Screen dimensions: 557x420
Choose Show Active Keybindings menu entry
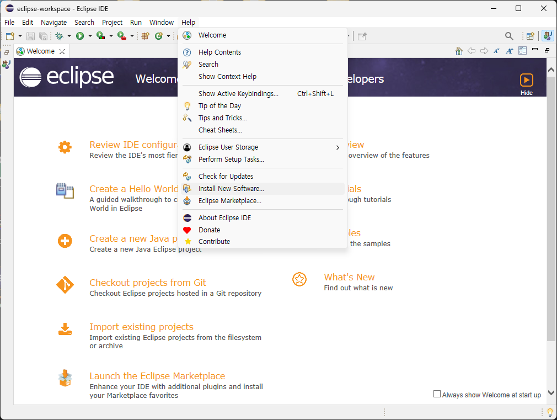pos(263,93)
